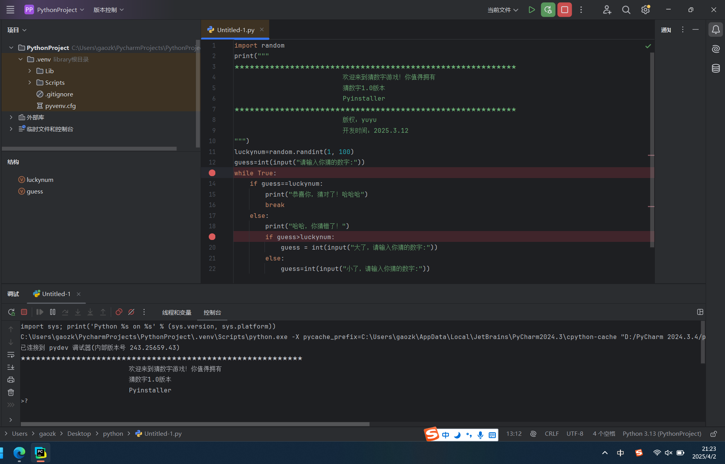The width and height of the screenshot is (725, 464).
Task: Toggle debug panel layout settings icon
Action: click(x=700, y=312)
